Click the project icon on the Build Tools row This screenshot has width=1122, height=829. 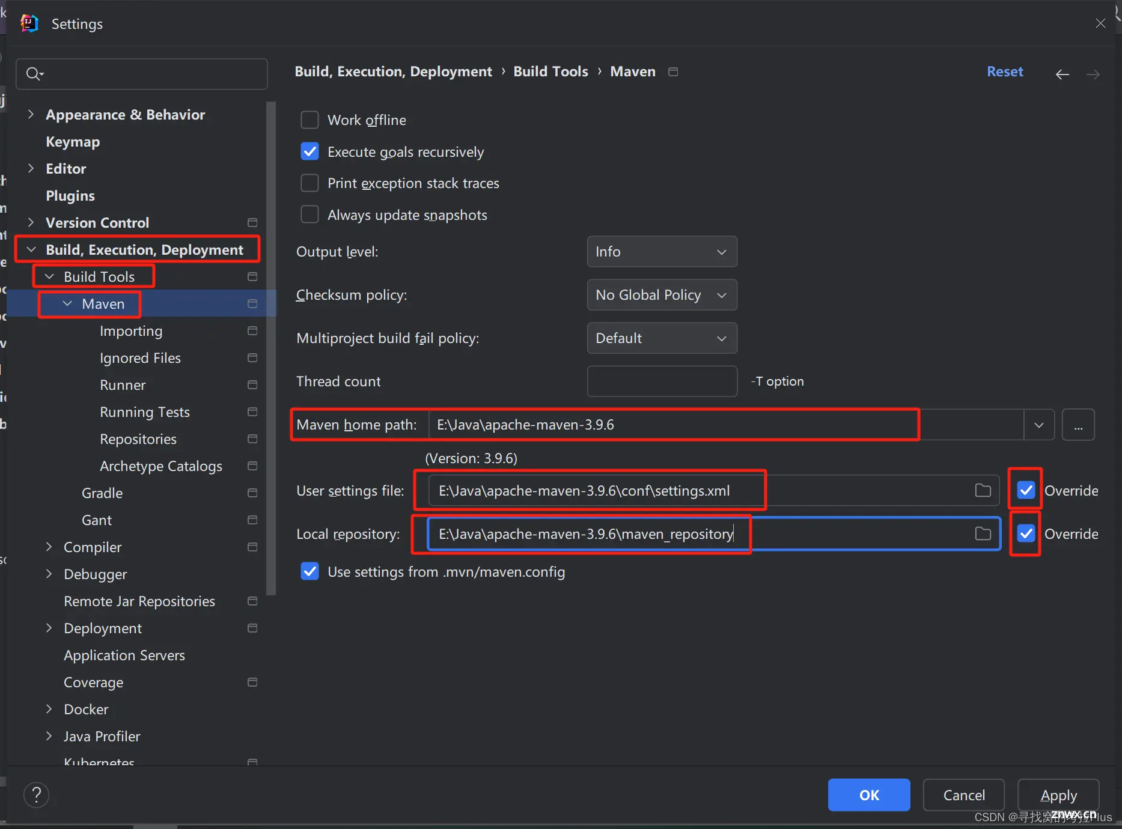coord(252,277)
